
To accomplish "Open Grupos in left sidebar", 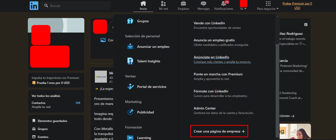I will (42, 129).
